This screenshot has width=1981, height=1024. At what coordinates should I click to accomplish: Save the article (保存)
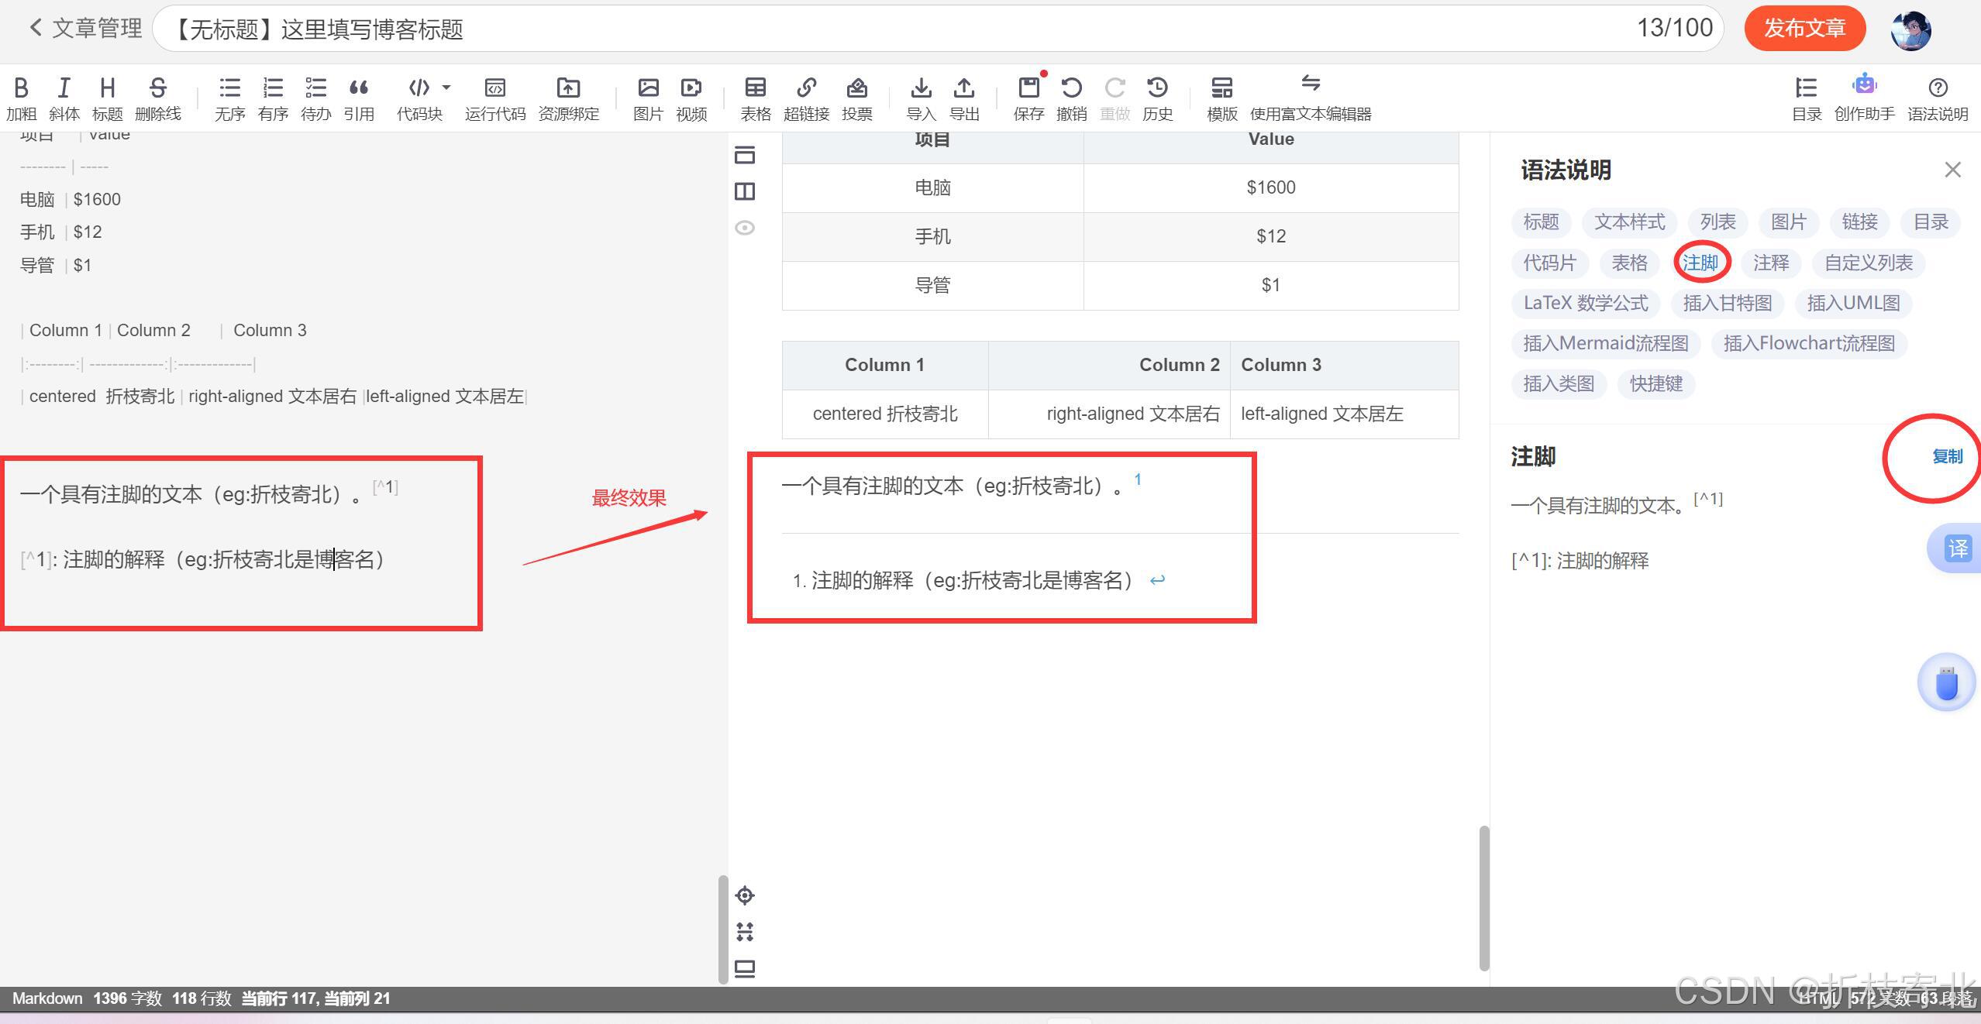1029,98
